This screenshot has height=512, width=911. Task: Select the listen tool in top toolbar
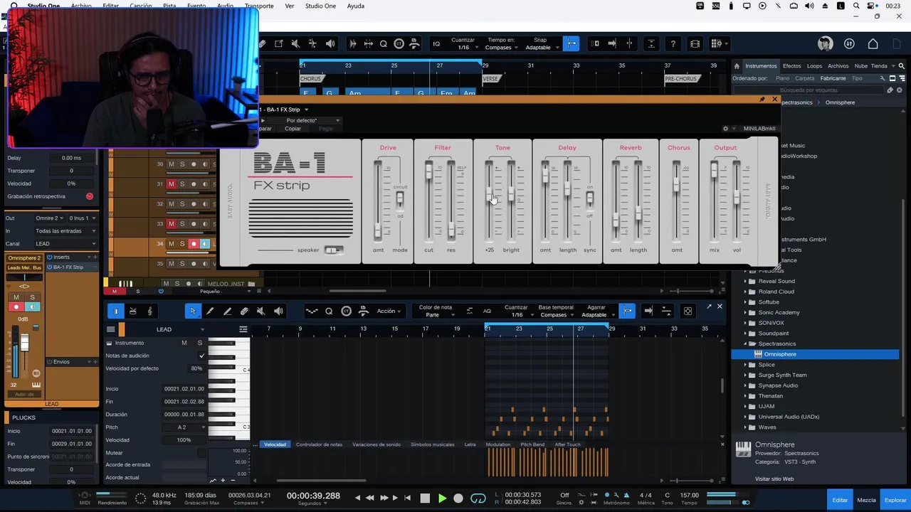click(330, 44)
